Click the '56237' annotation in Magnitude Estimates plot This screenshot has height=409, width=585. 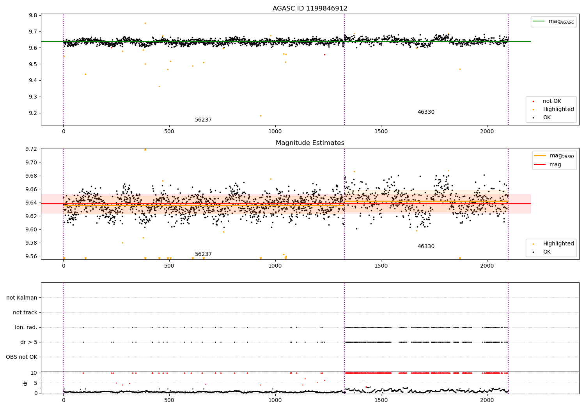pos(203,254)
